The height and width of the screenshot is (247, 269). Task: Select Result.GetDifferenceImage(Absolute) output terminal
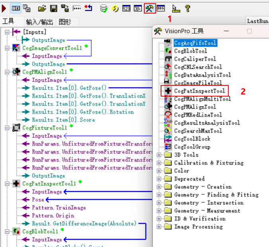[84, 223]
